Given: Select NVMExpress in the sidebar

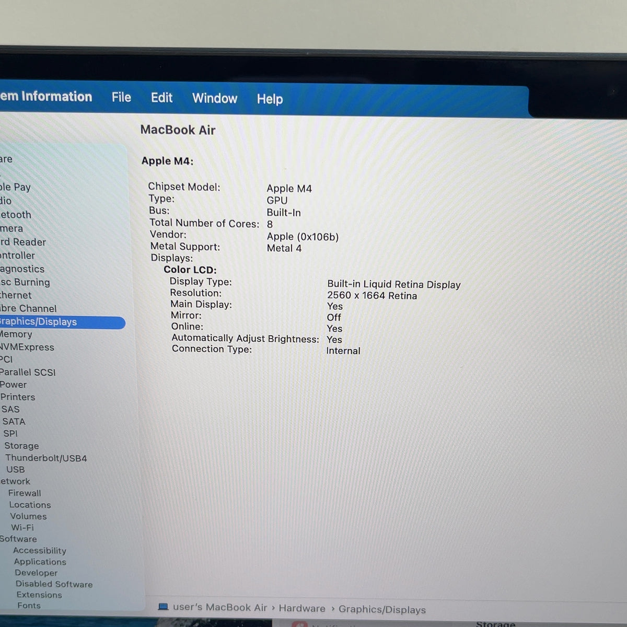Looking at the screenshot, I should pos(27,347).
